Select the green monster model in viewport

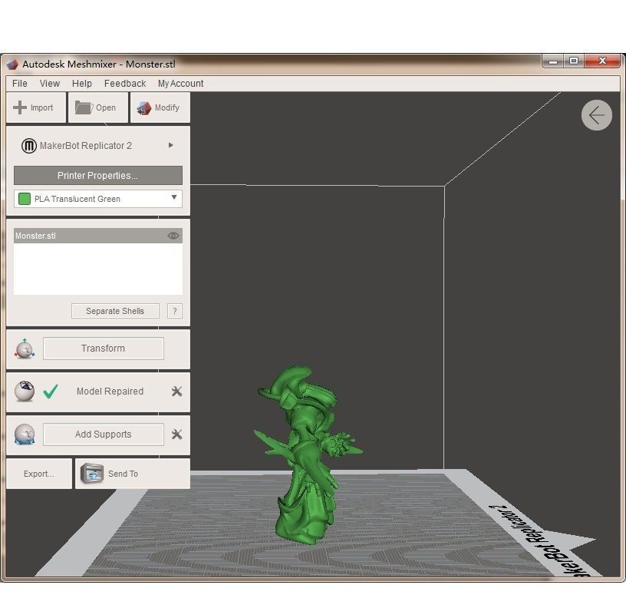point(307,455)
